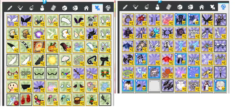Pick the red-framed glasses item
The image size is (245, 109).
13,73
